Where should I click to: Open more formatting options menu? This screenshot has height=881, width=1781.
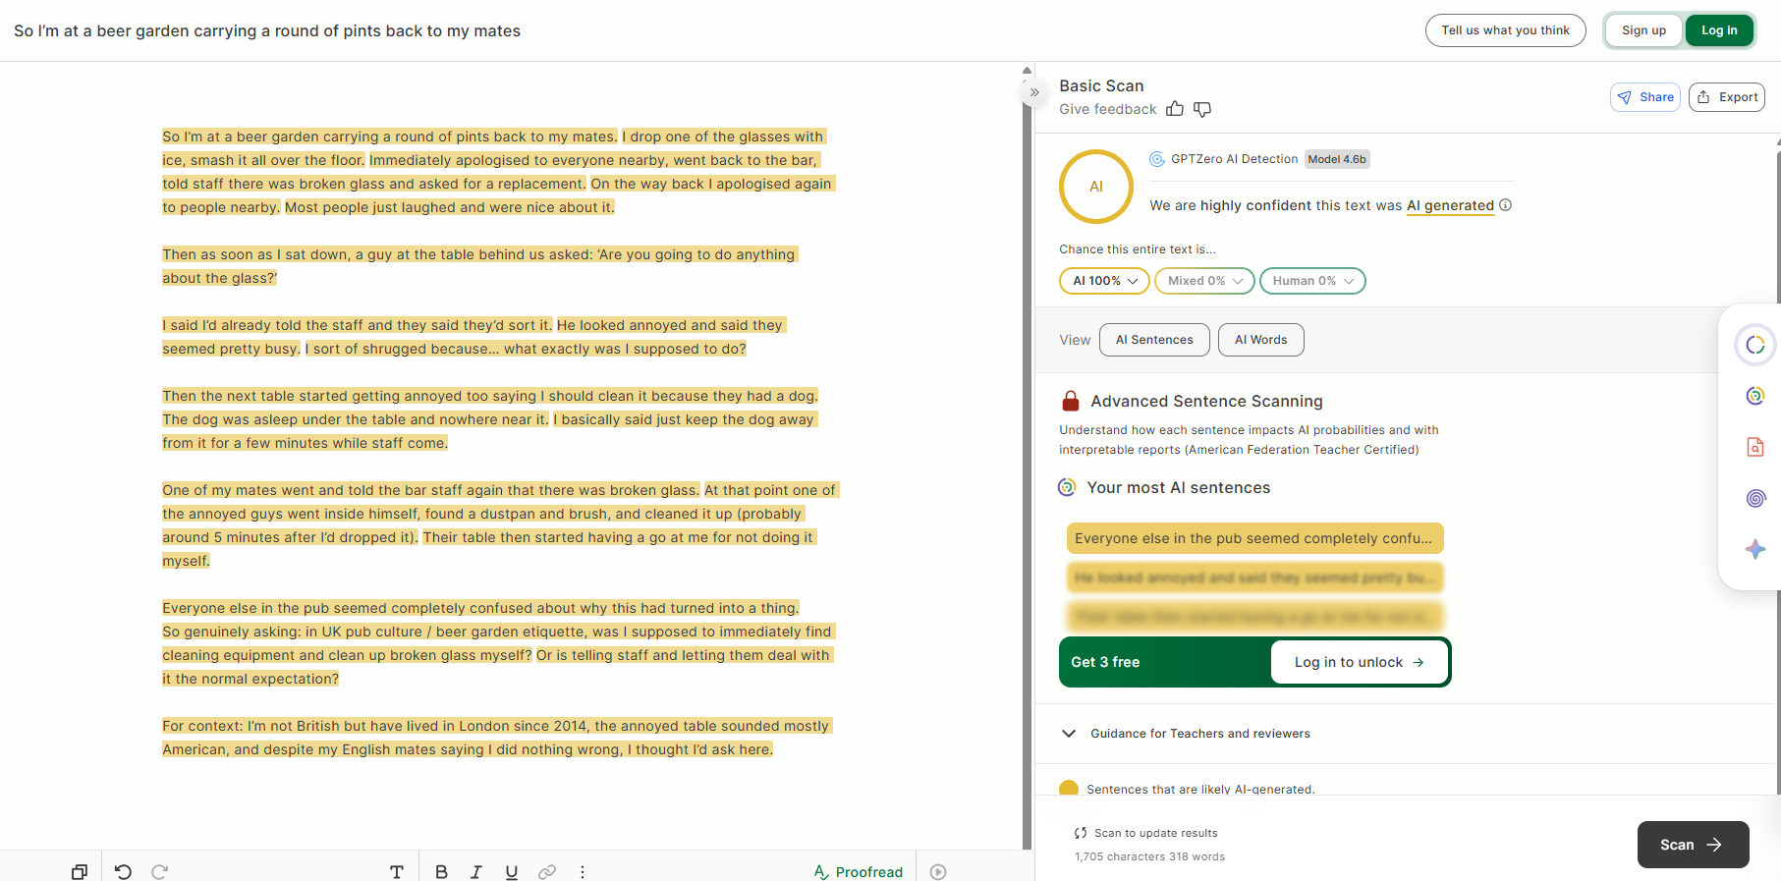(x=583, y=871)
